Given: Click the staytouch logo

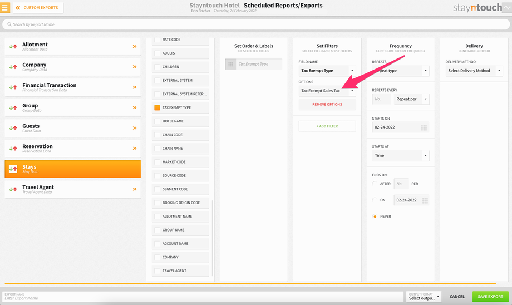Looking at the screenshot, I should 477,7.
